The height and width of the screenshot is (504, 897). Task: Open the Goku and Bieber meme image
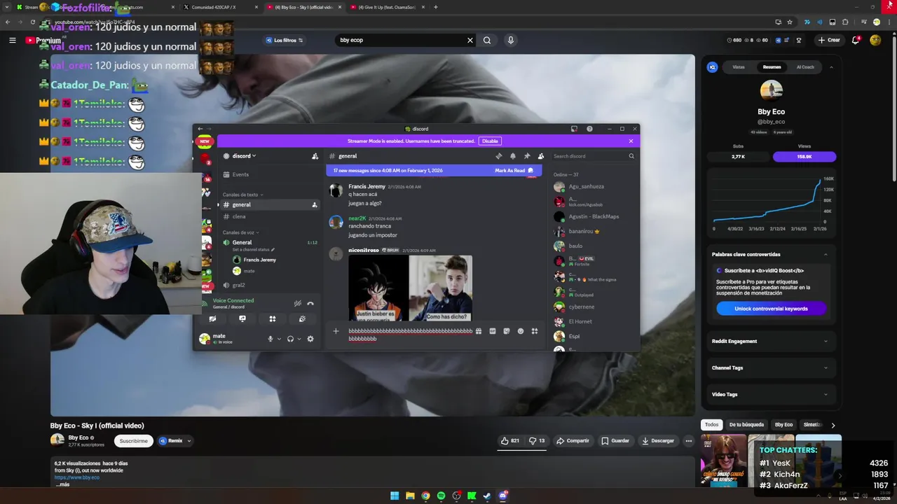(410, 288)
